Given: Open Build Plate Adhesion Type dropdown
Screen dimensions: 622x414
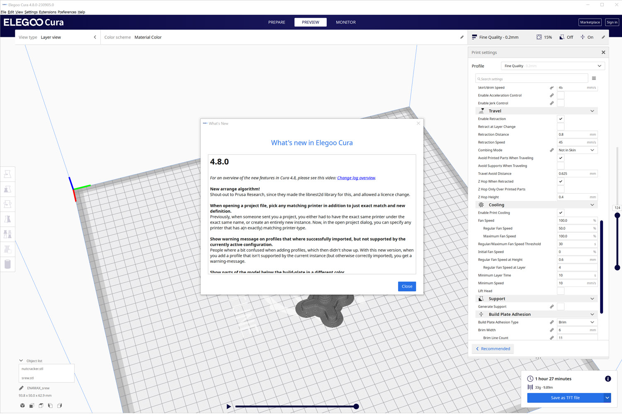Looking at the screenshot, I should tap(577, 323).
